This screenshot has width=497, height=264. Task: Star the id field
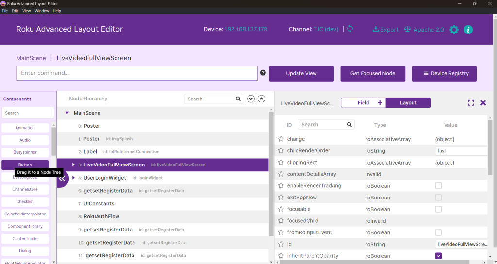tap(281, 244)
